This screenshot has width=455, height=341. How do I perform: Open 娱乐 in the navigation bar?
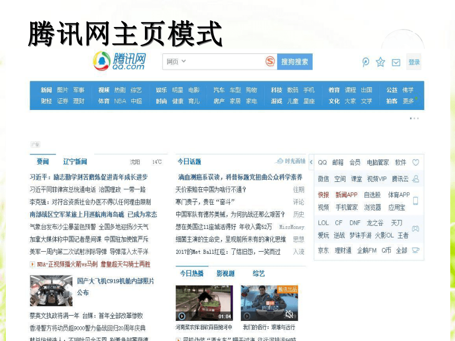coord(161,90)
